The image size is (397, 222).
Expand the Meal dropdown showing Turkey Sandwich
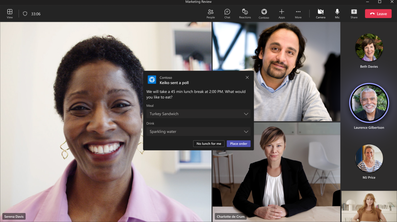pos(198,114)
